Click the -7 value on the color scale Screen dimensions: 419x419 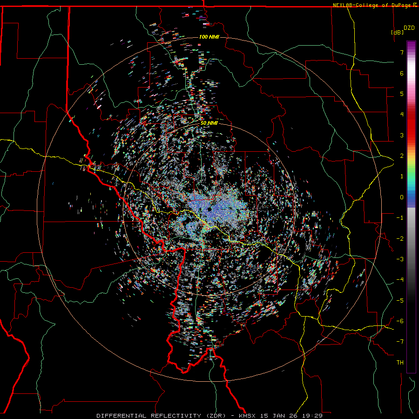pyautogui.click(x=400, y=342)
